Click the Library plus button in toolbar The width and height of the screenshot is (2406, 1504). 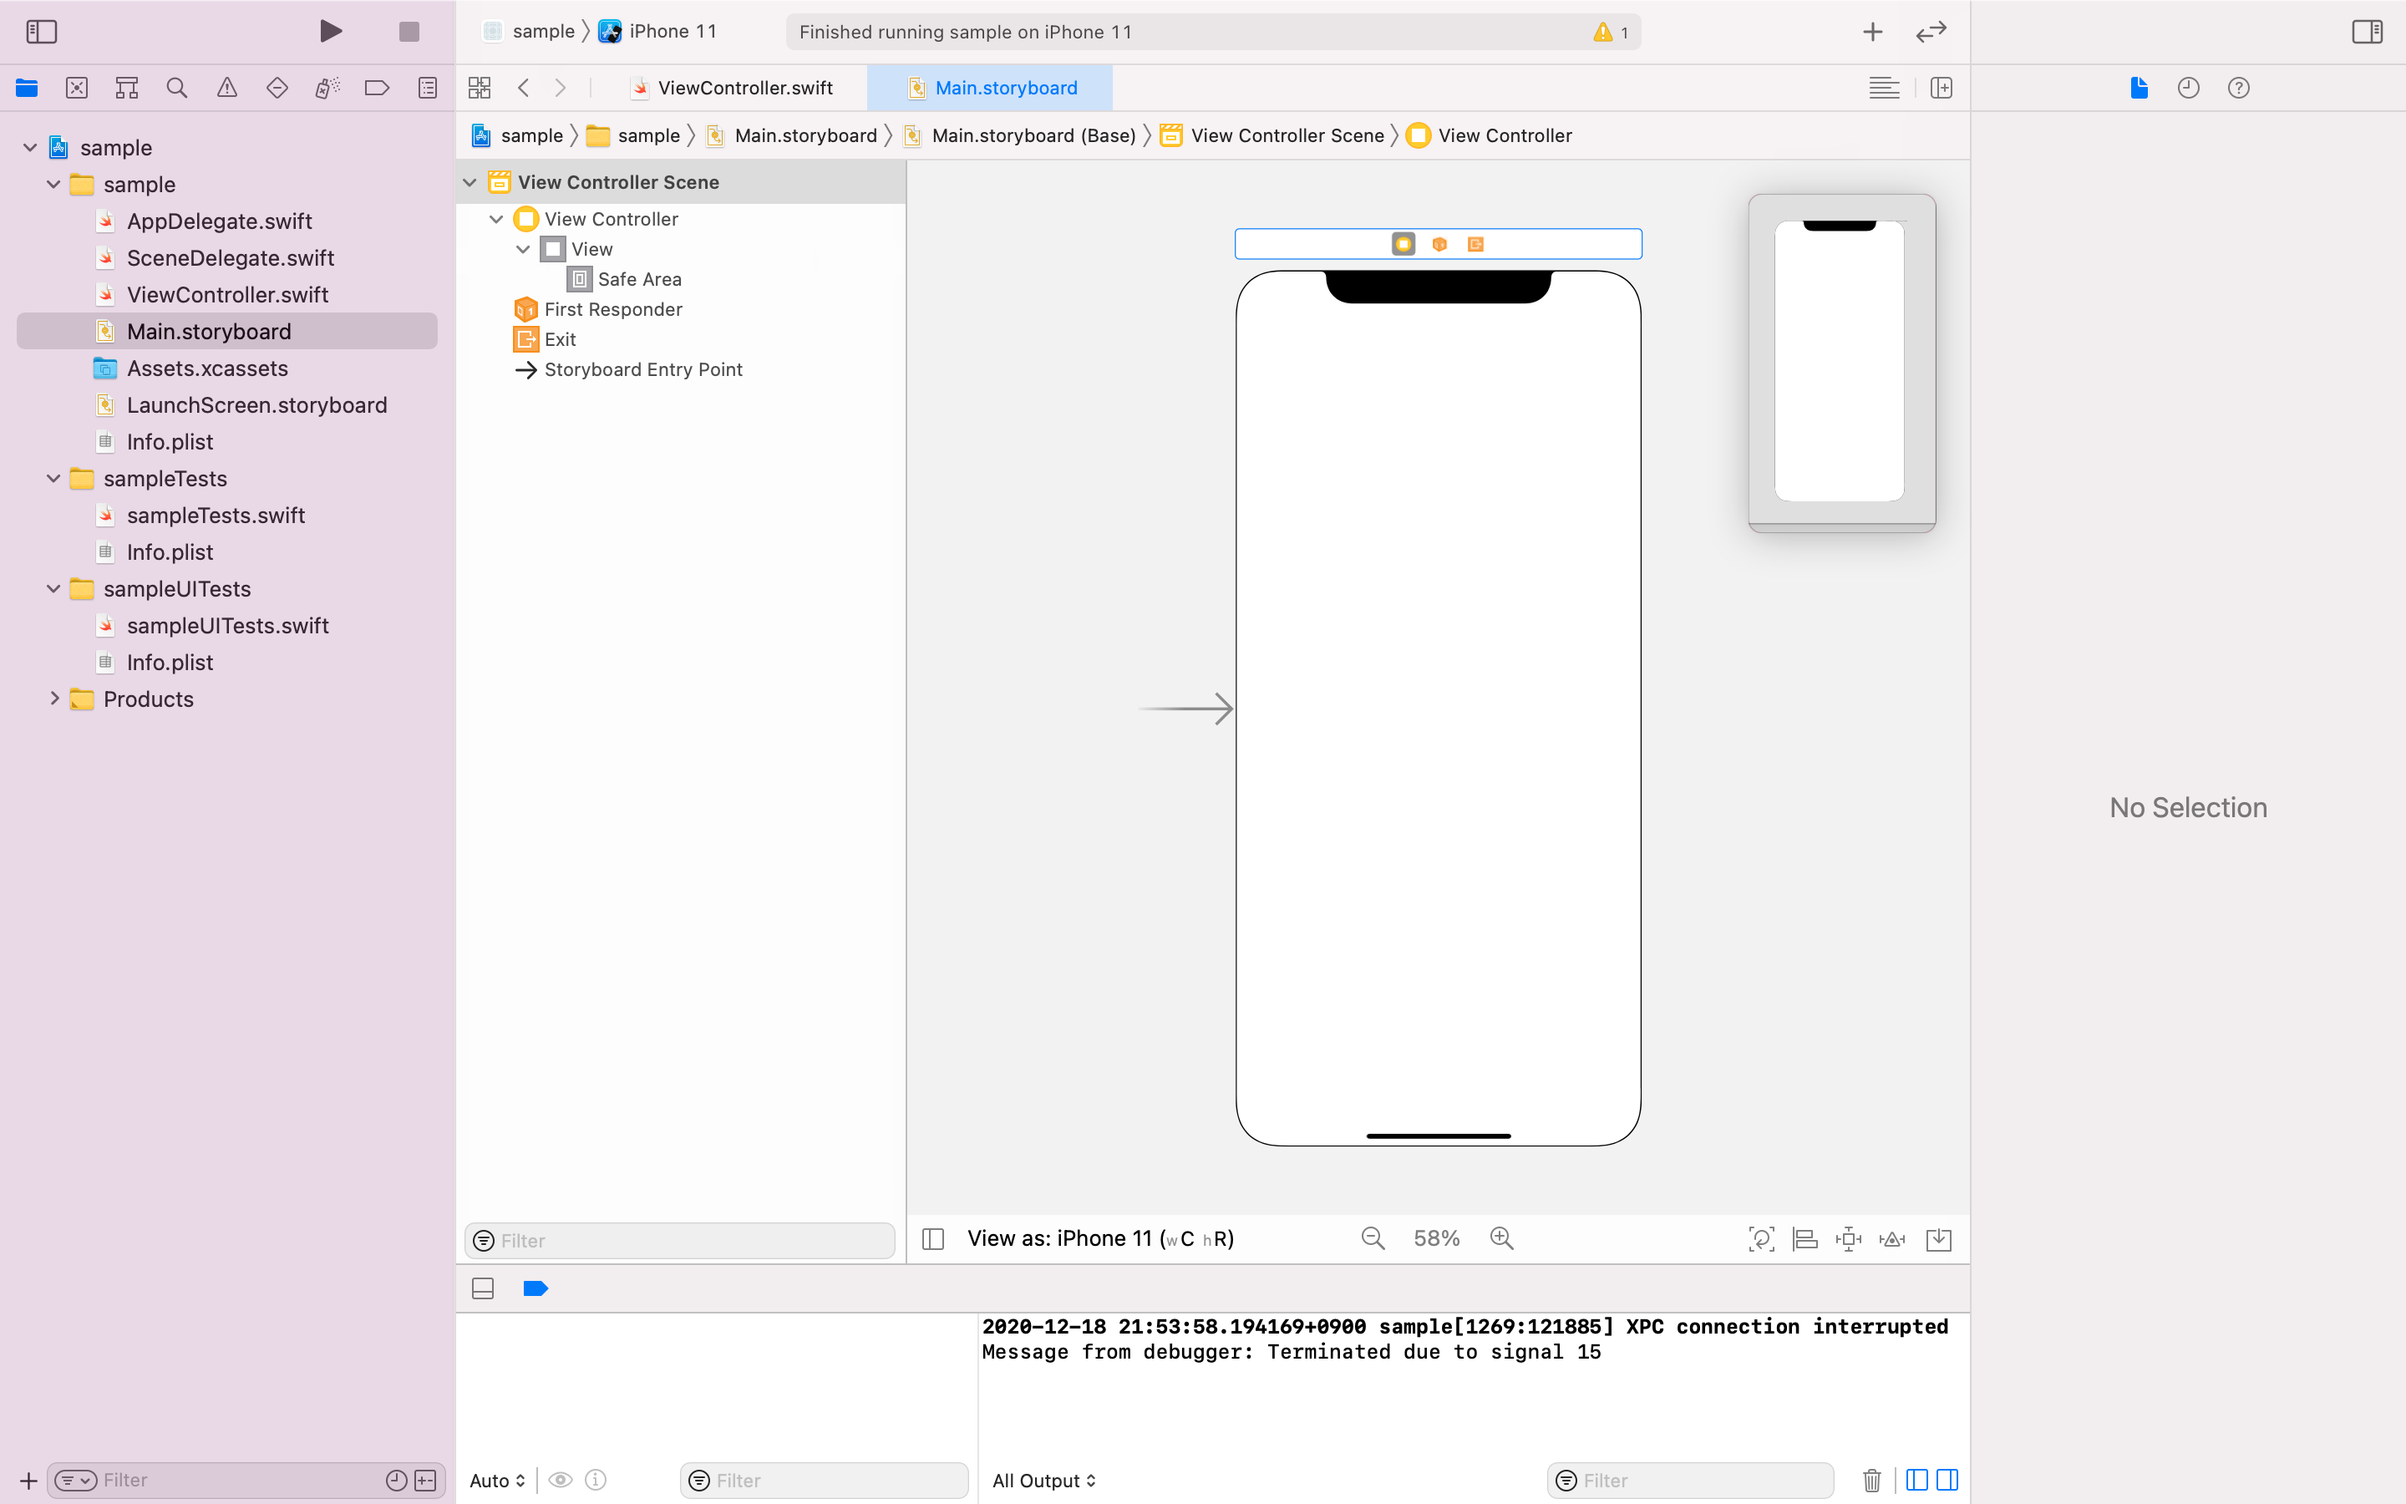1872,32
